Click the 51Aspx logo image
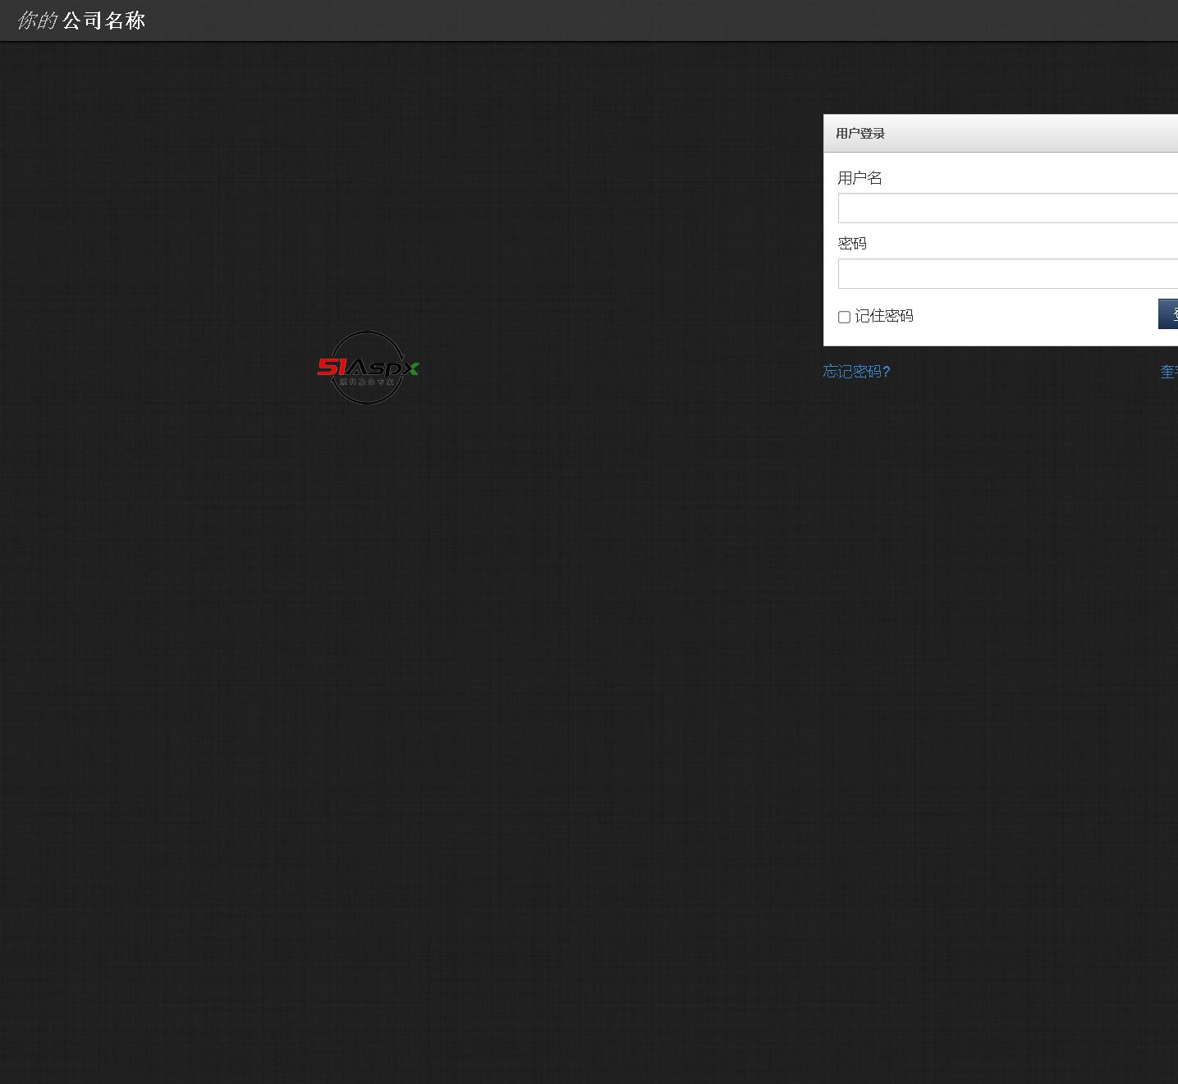1178x1084 pixels. pyautogui.click(x=368, y=368)
